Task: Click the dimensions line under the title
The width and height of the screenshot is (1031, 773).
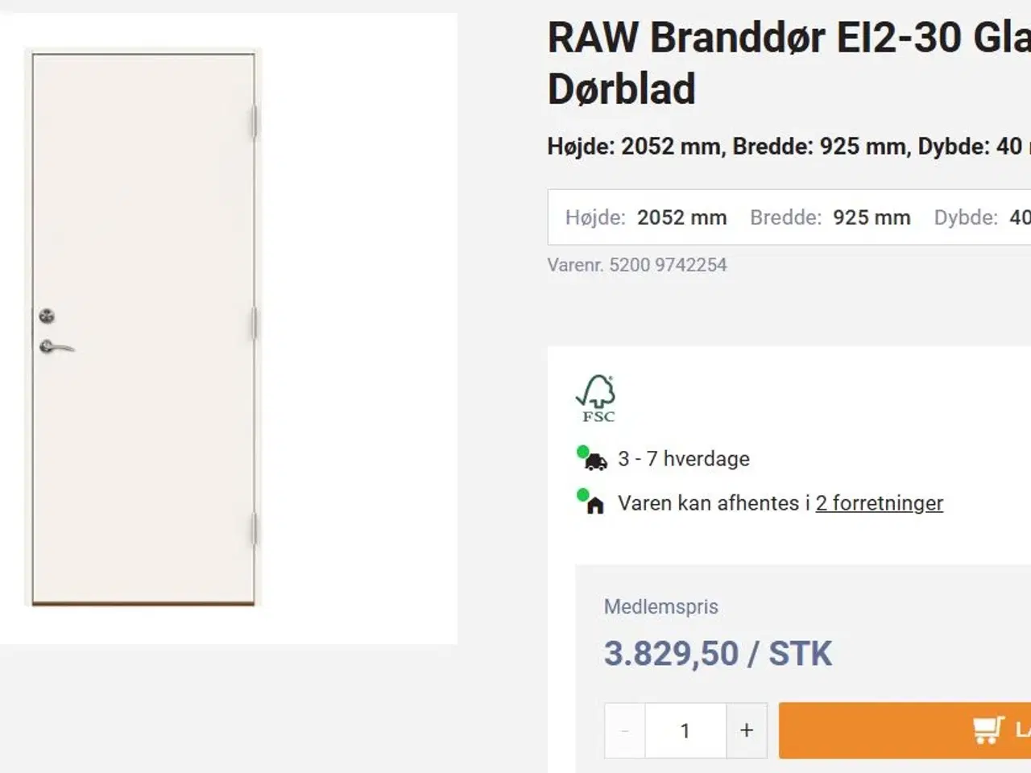Action: pos(773,146)
